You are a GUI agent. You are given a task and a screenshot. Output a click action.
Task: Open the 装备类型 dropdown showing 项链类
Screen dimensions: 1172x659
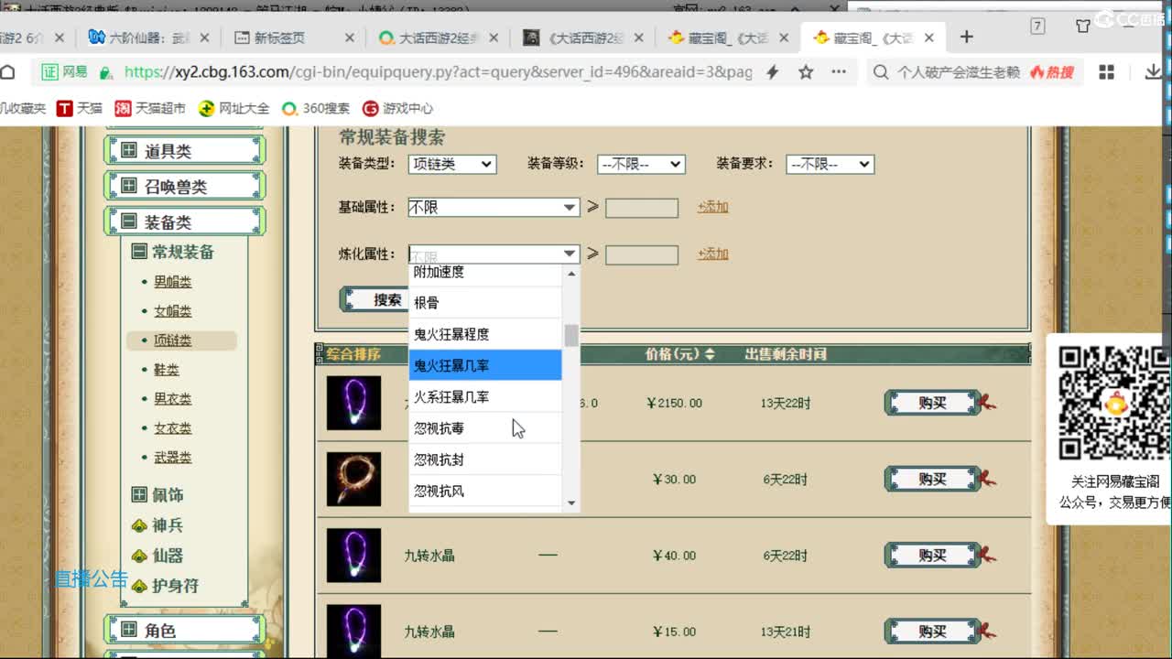click(x=451, y=164)
